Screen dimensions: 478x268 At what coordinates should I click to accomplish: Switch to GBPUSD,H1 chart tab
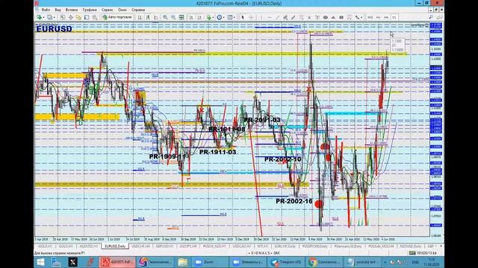164,246
